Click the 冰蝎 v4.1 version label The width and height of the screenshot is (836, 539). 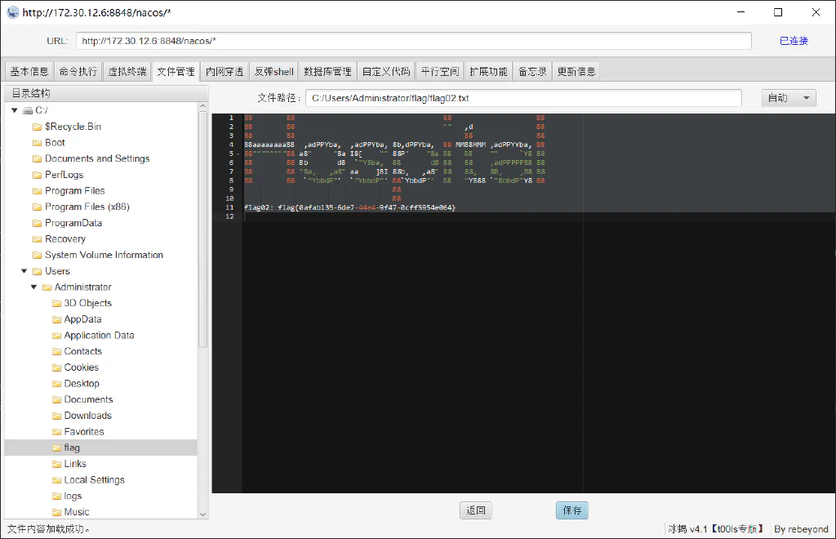[x=715, y=529]
